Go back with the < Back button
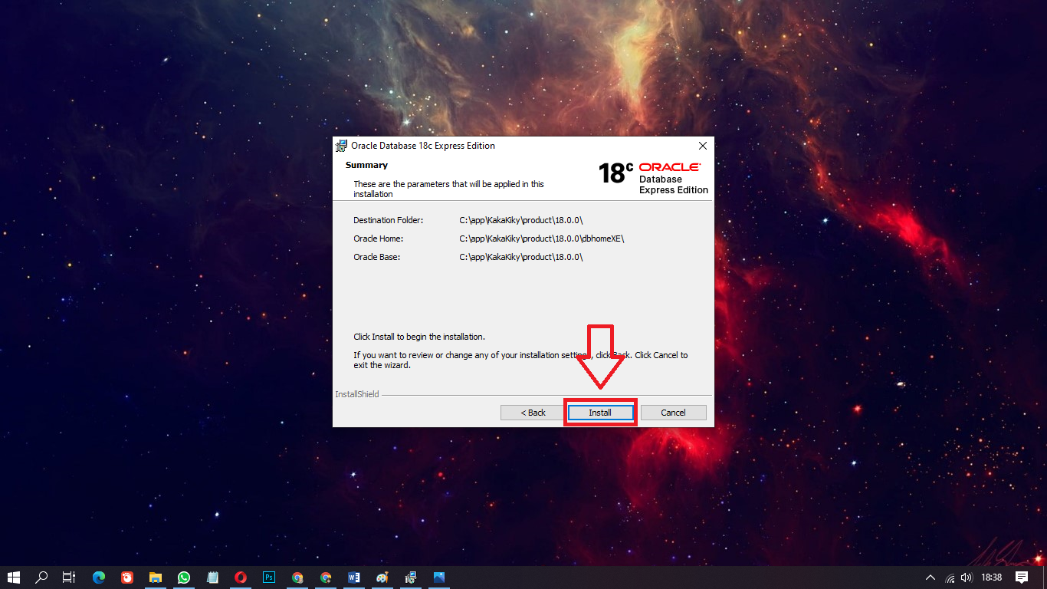1047x589 pixels. point(533,413)
